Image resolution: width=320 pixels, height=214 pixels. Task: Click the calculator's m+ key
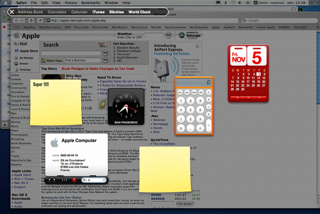pos(180,93)
